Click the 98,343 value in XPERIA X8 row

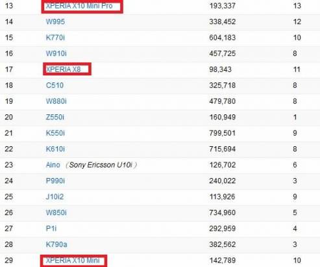[x=220, y=70]
